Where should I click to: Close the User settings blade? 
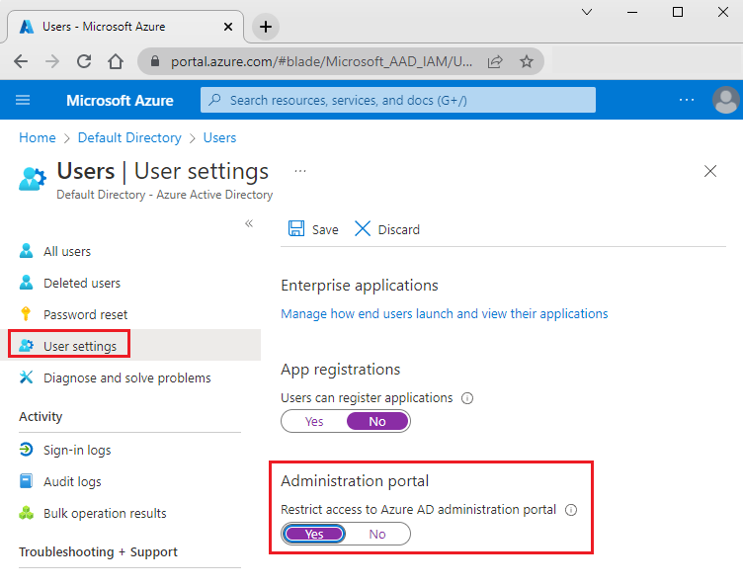(x=709, y=171)
